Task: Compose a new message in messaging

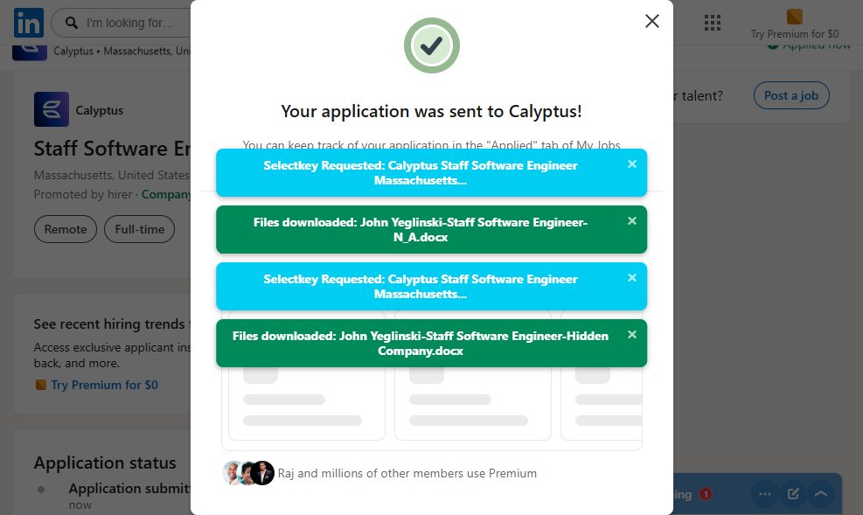Action: point(793,494)
